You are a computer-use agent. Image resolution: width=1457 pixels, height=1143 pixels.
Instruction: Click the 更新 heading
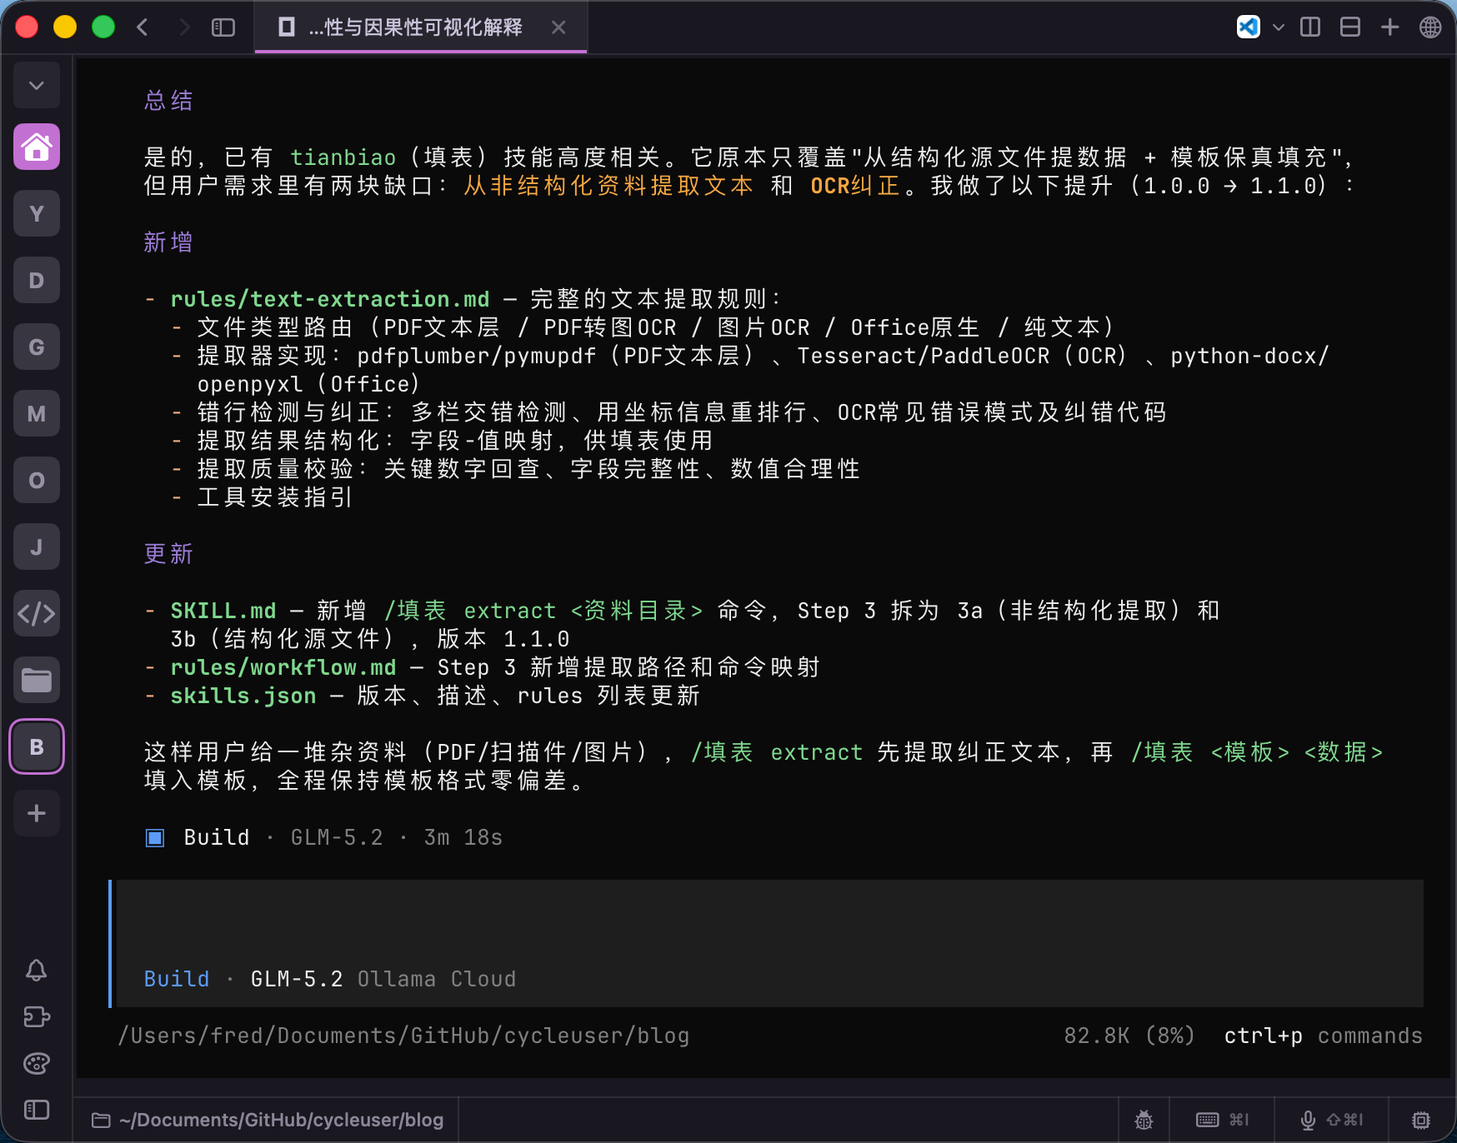click(x=168, y=554)
